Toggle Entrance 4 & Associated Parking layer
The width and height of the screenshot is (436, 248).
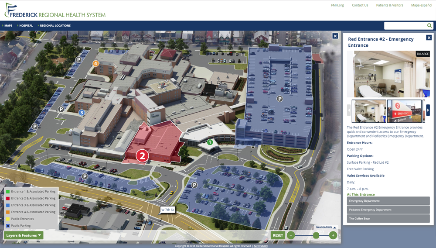point(31,212)
